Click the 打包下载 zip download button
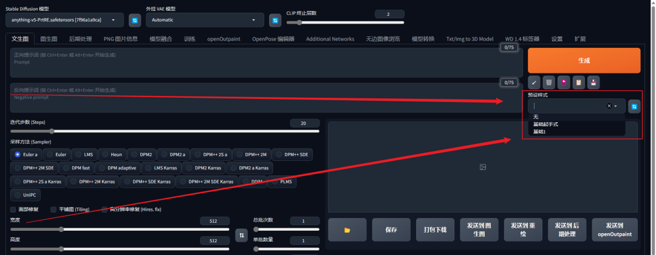Image resolution: width=656 pixels, height=255 pixels. pyautogui.click(x=435, y=230)
